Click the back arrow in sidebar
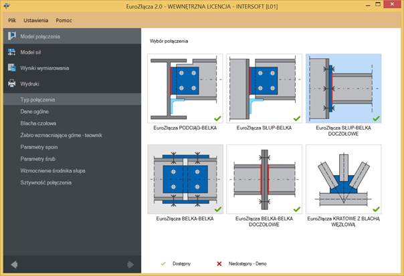 click(x=14, y=265)
